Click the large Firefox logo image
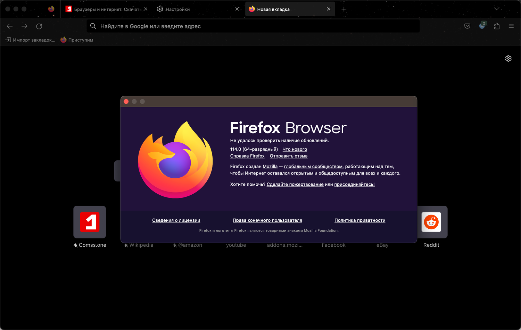The height and width of the screenshot is (330, 521). tap(175, 160)
